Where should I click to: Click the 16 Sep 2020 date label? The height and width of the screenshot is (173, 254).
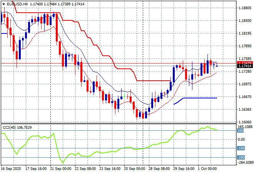pyautogui.click(x=12, y=168)
